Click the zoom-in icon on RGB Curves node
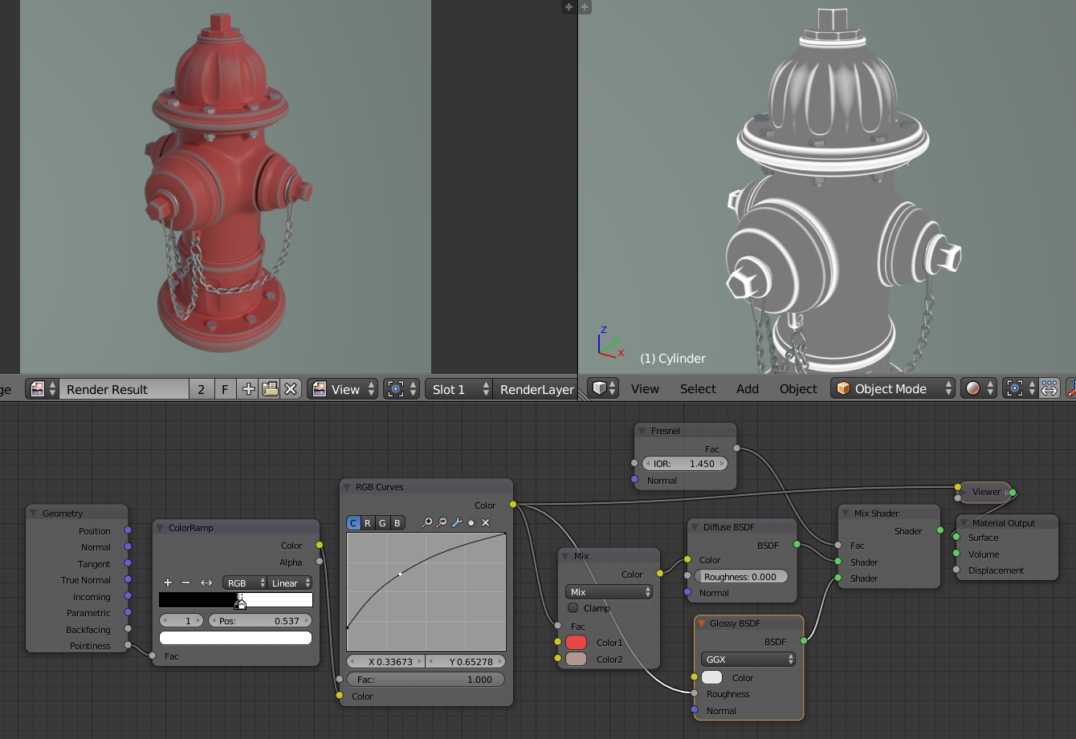Image resolution: width=1076 pixels, height=739 pixels. pyautogui.click(x=426, y=522)
